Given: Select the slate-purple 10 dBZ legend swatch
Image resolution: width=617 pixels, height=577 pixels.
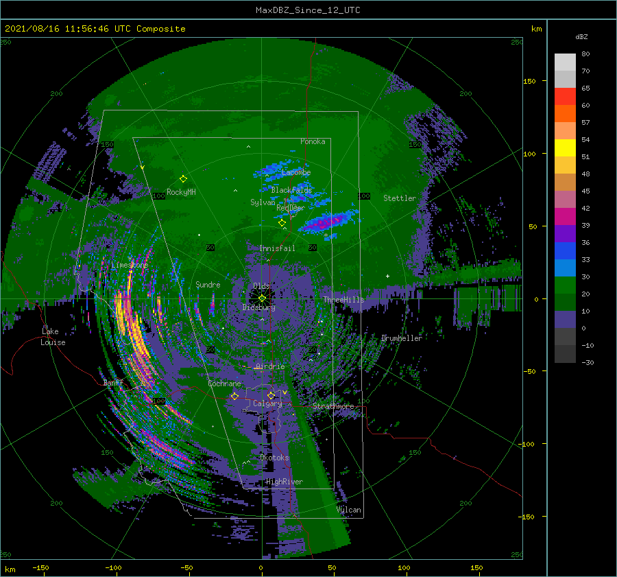Looking at the screenshot, I should 565,319.
